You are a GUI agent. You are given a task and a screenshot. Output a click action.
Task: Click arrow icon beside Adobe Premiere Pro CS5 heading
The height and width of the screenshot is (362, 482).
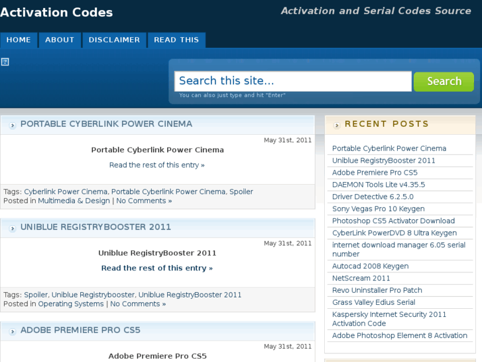pyautogui.click(x=13, y=332)
